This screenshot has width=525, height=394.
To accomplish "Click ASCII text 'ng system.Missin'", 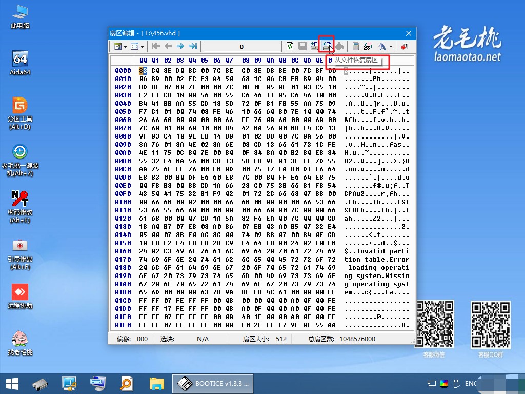I will (377, 276).
